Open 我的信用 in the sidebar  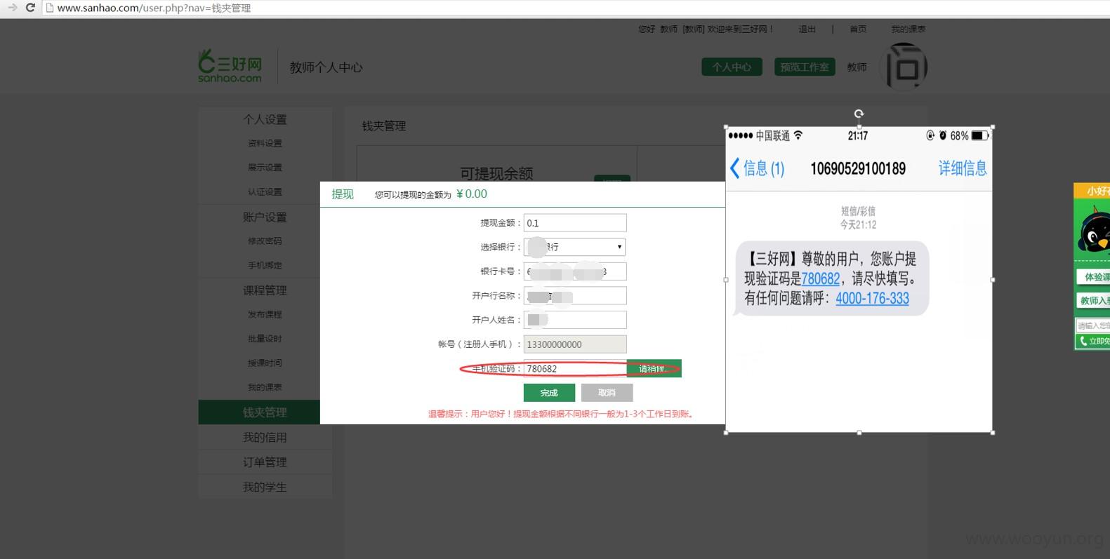pos(265,438)
